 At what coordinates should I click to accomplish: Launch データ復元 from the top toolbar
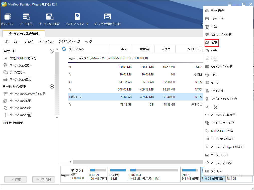click(x=26, y=20)
